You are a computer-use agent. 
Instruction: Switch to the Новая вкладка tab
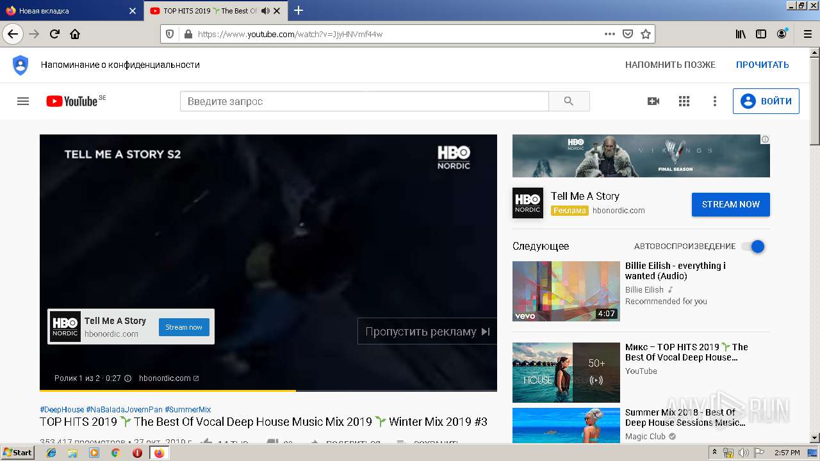coord(70,11)
